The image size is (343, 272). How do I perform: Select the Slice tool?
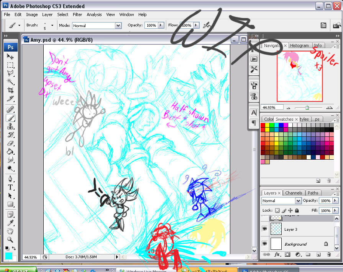pyautogui.click(x=10, y=99)
